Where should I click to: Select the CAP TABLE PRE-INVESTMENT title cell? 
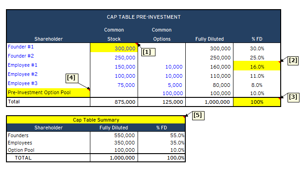pyautogui.click(x=144, y=17)
